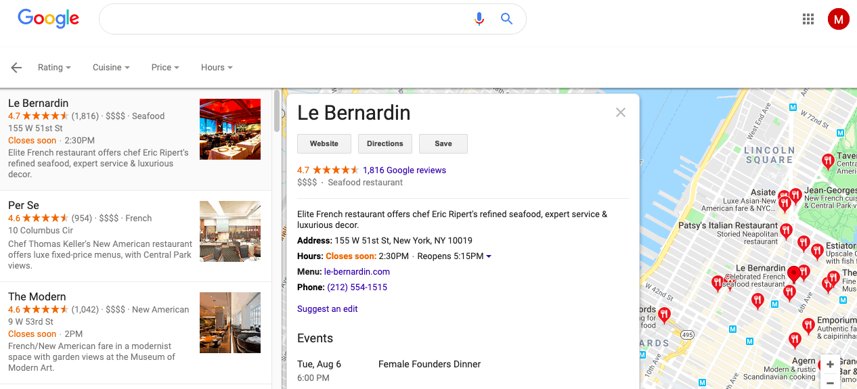Viewport: 857px width, 389px height.
Task: Click the Website button
Action: (324, 143)
